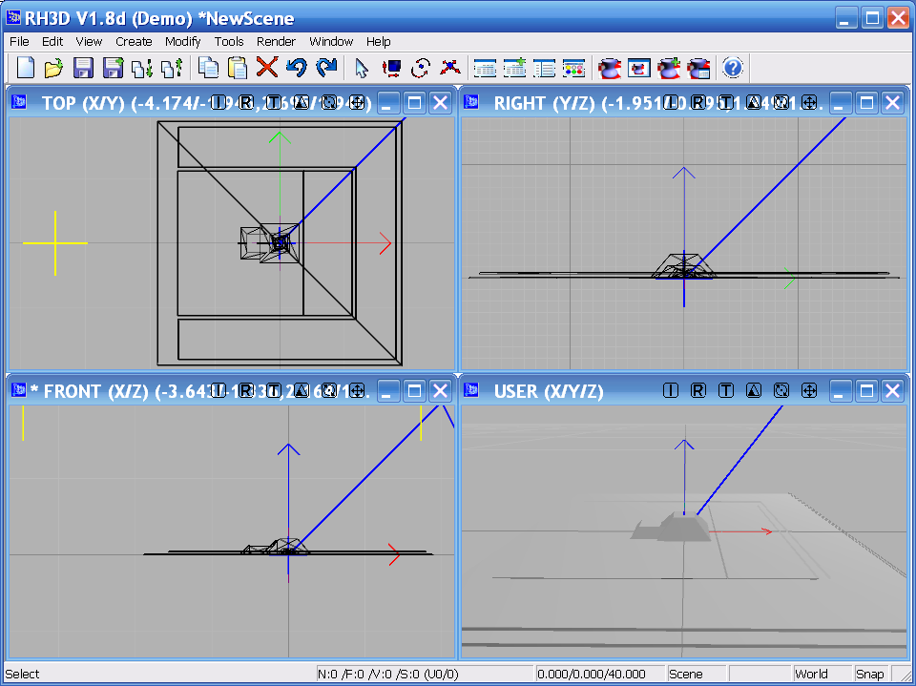Open the Modify menu
The image size is (916, 686).
click(182, 41)
